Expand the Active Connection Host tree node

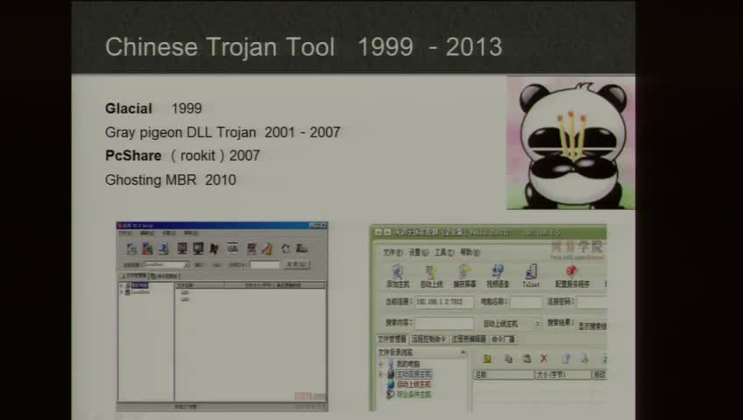(381, 374)
